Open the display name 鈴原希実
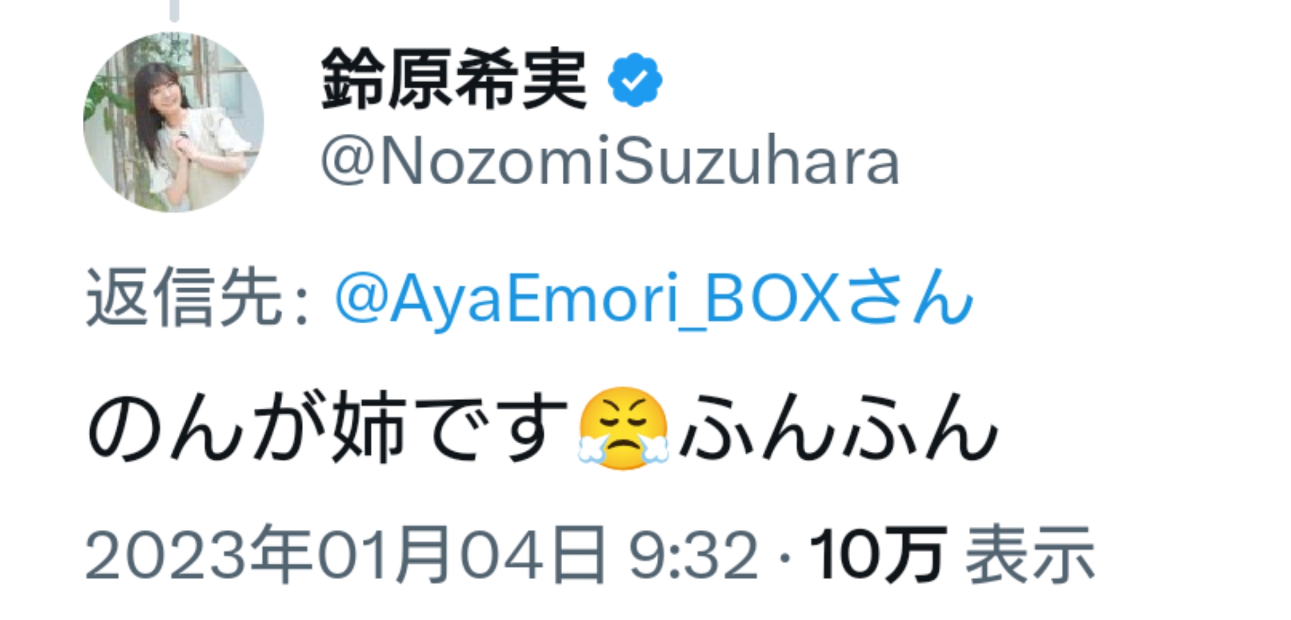This screenshot has width=1291, height=620. click(454, 79)
